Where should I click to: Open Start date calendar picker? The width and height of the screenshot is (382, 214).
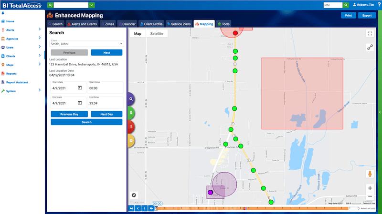80,88
